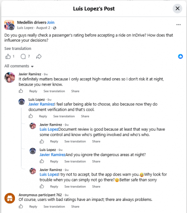The height and width of the screenshot is (213, 187).
Task: Share Javier Ramírez's first comment
Action: pos(75,91)
